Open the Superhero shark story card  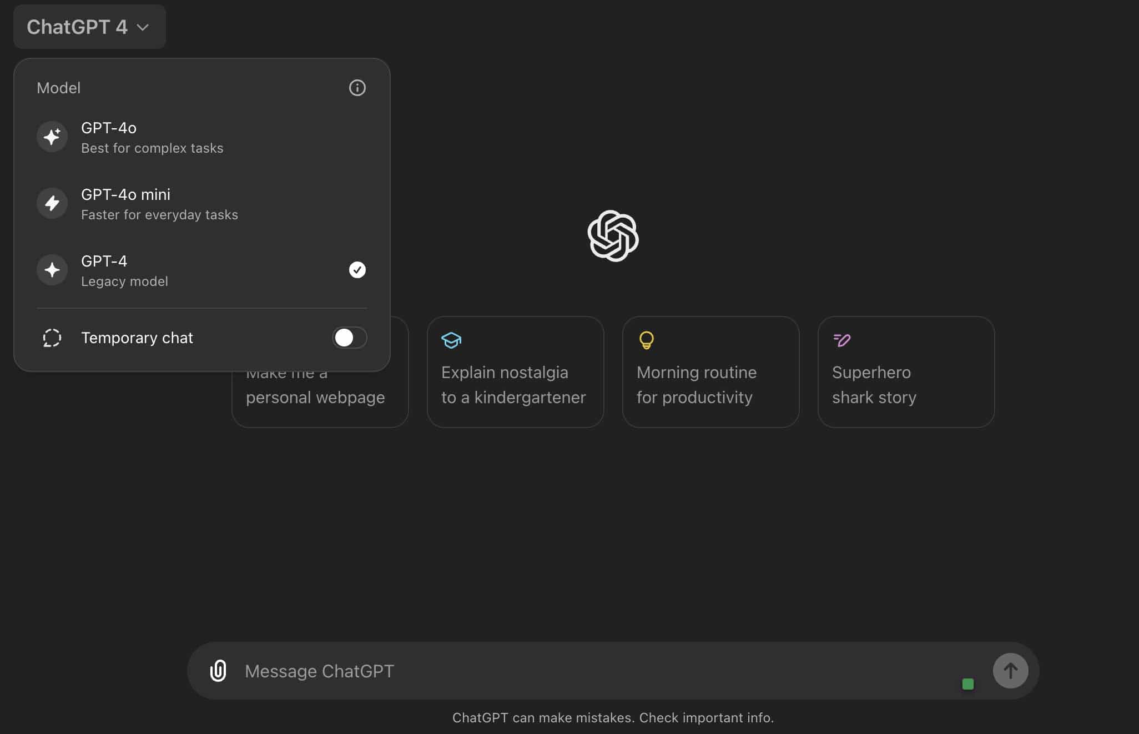tap(906, 372)
